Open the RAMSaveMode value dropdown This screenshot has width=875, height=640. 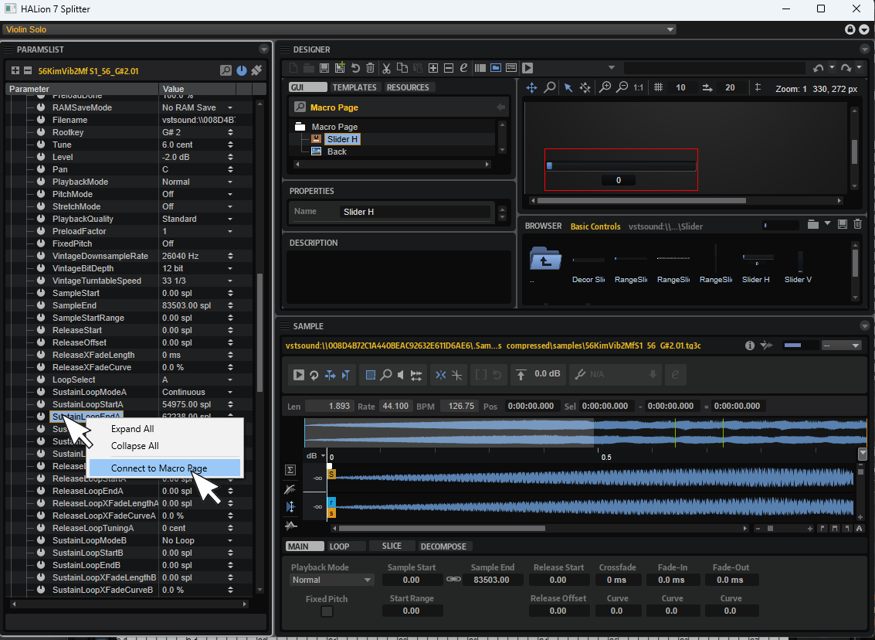pyautogui.click(x=230, y=107)
